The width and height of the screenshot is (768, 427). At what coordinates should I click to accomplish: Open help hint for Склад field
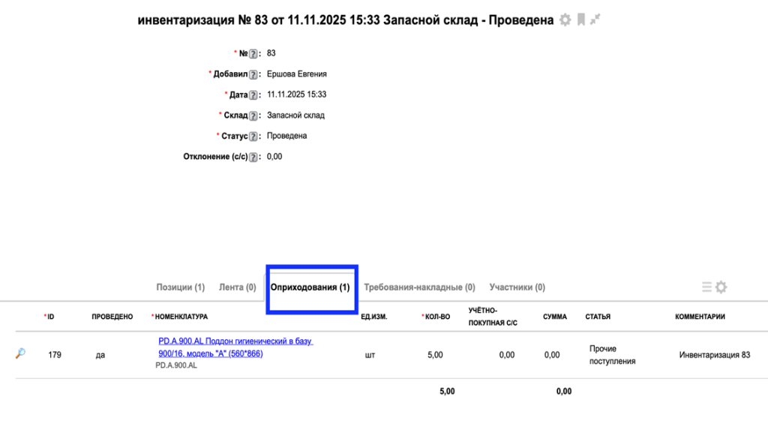pyautogui.click(x=253, y=116)
